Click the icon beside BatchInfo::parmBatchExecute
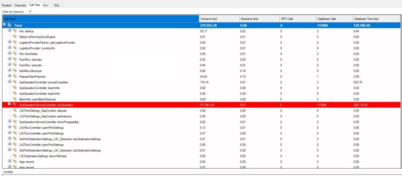This screenshot has height=176, width=402. pyautogui.click(x=15, y=99)
